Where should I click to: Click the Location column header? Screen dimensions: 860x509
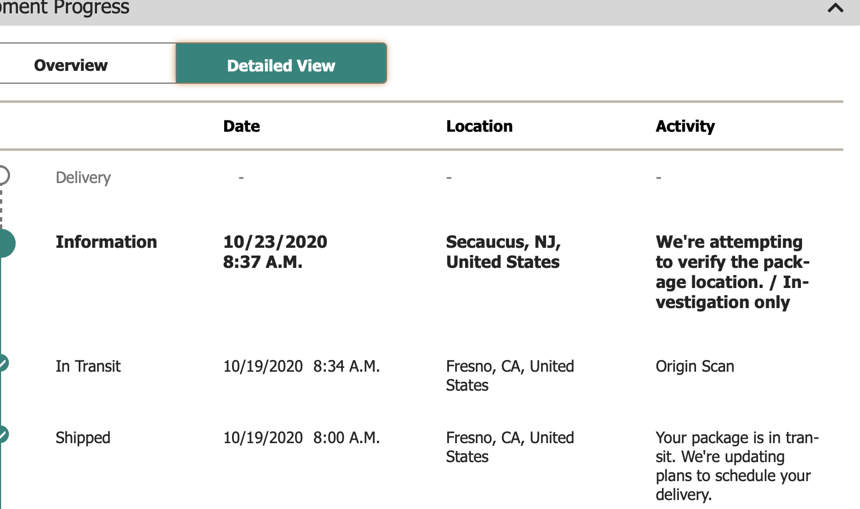tap(479, 126)
